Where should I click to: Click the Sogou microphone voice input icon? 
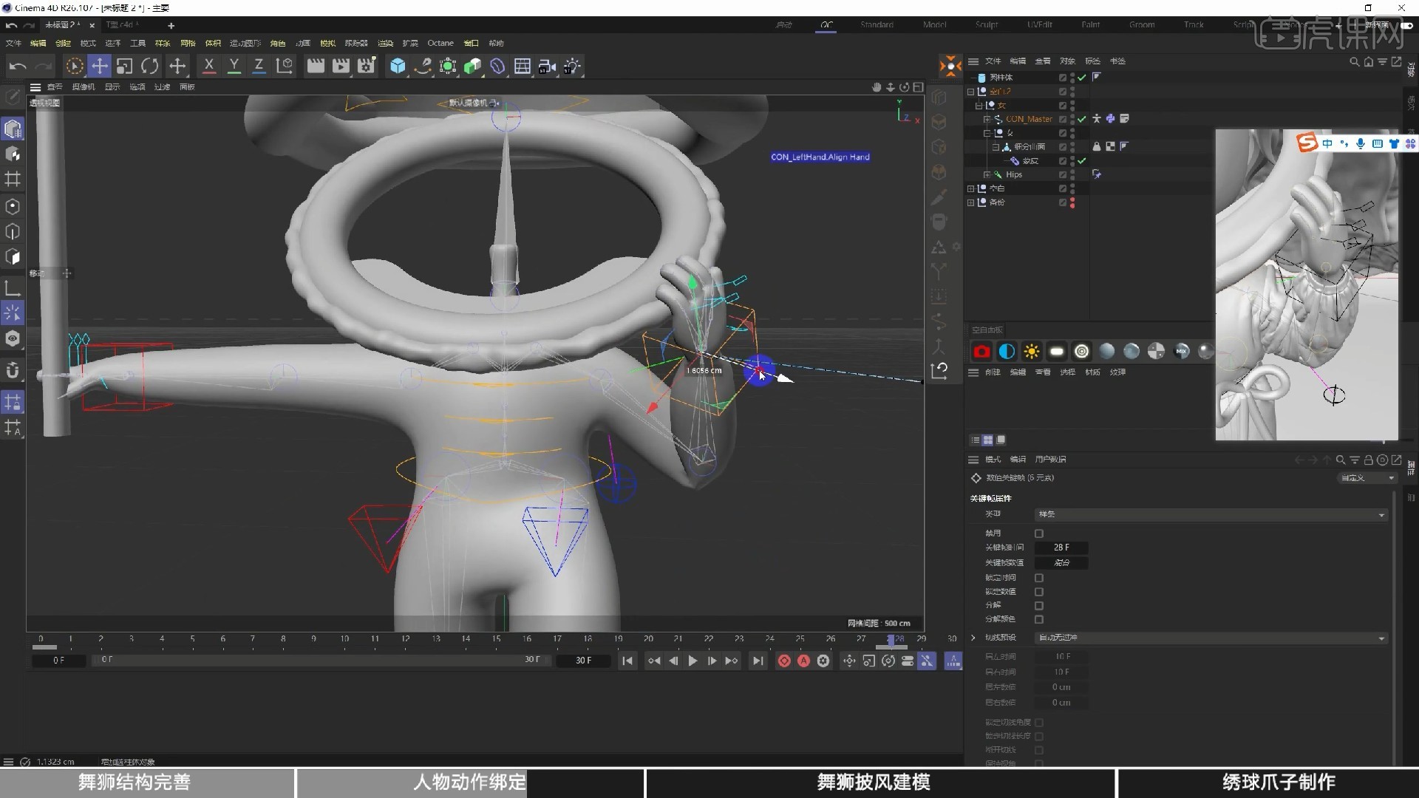[1361, 143]
